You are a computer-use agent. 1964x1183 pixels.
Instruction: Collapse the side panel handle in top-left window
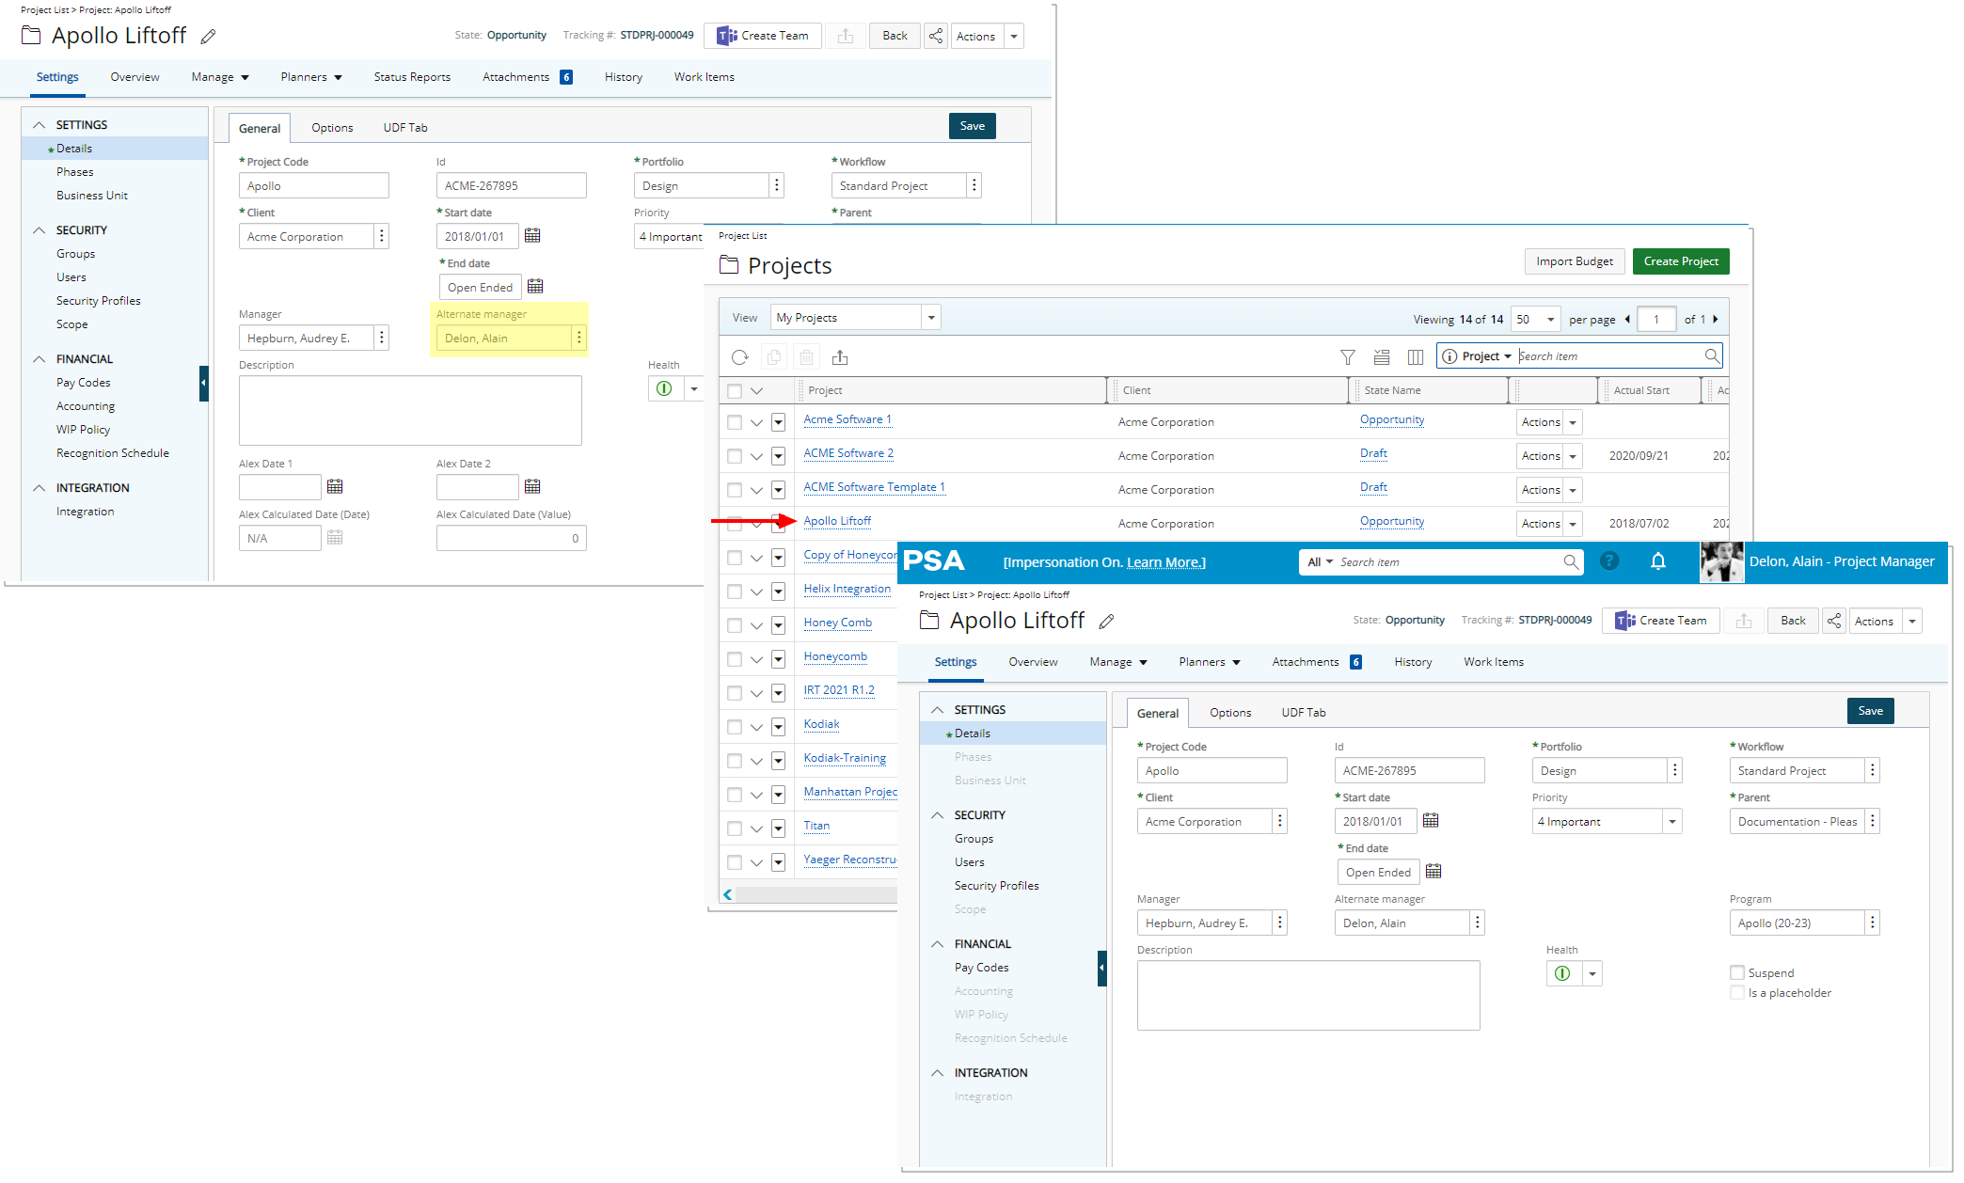pyautogui.click(x=203, y=384)
